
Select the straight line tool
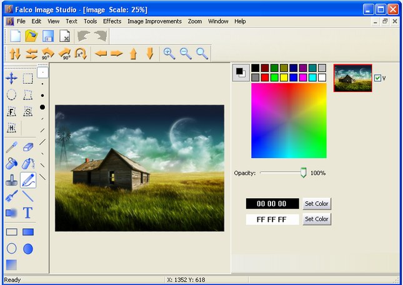tap(27, 196)
